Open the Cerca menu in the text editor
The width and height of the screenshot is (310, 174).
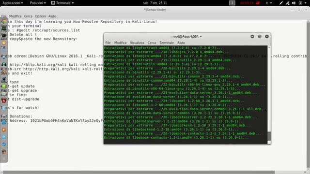coord(28,16)
